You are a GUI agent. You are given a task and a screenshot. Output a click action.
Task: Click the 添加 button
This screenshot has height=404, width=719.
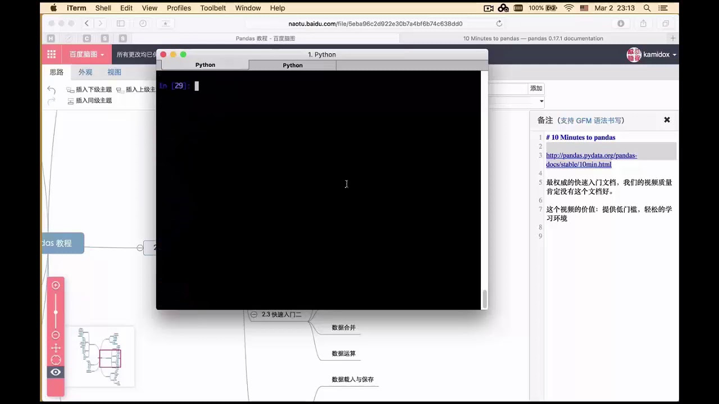click(x=536, y=89)
